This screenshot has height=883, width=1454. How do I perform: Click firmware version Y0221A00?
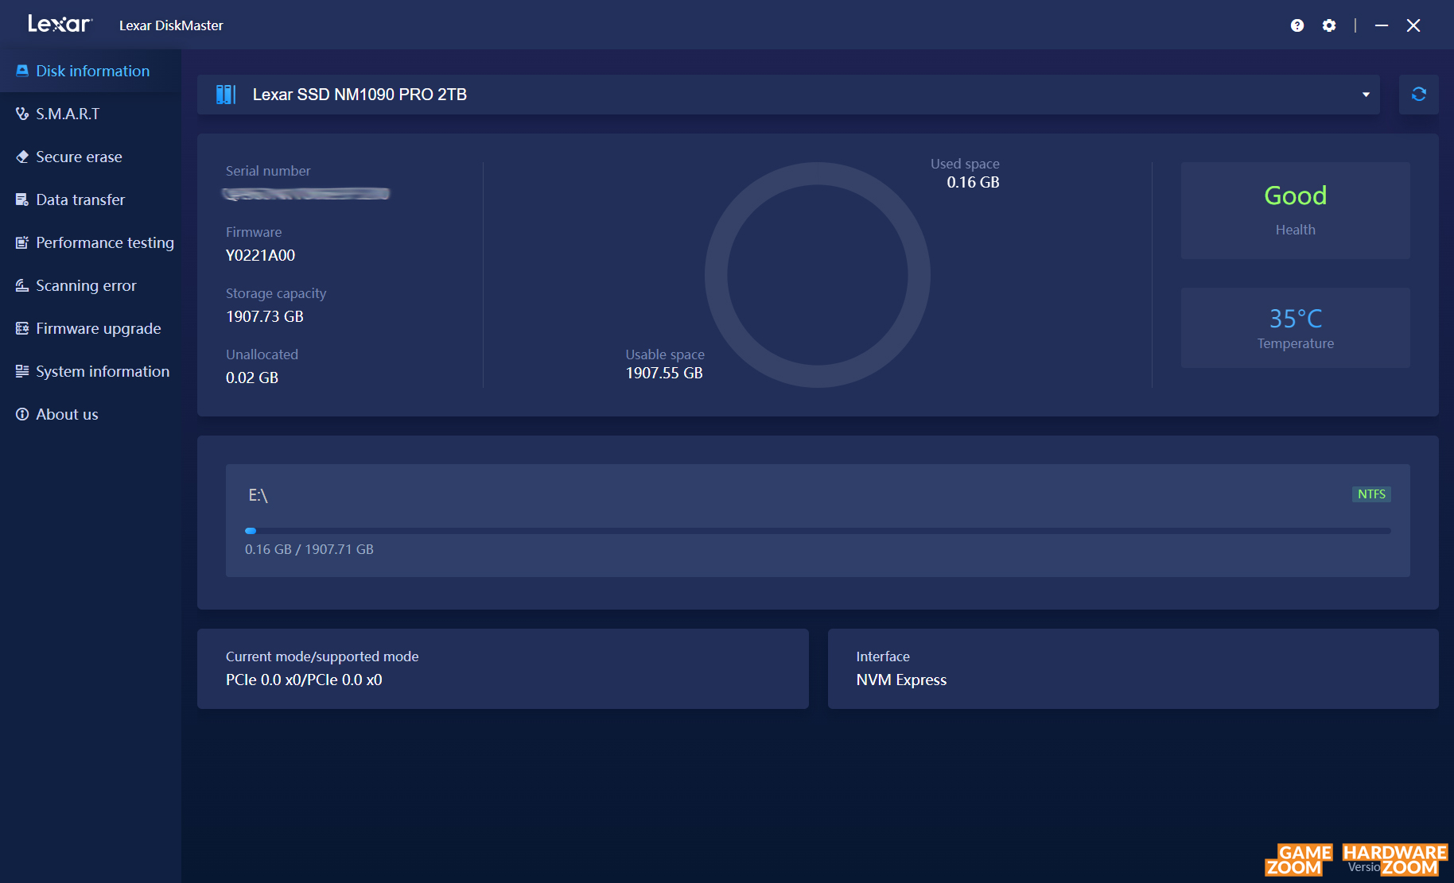point(260,255)
